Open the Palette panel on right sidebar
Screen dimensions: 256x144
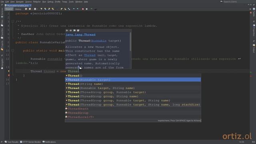(x=254, y=12)
